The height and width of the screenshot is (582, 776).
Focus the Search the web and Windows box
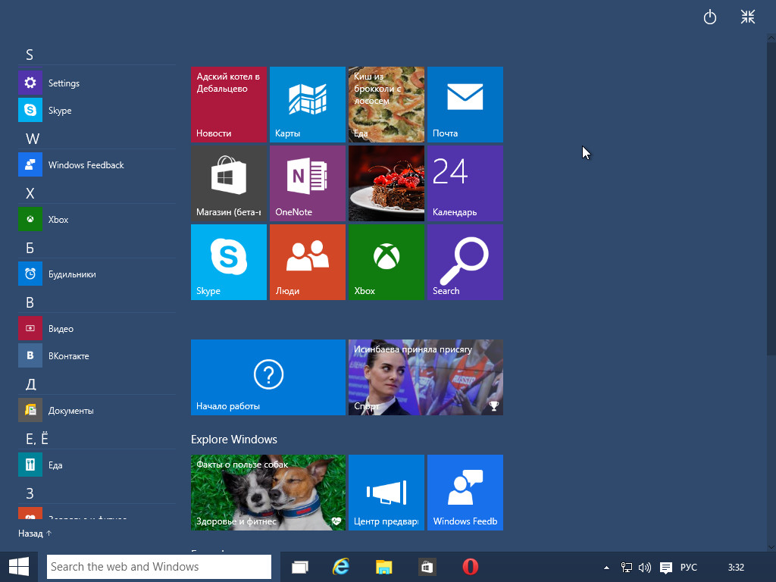(x=159, y=567)
